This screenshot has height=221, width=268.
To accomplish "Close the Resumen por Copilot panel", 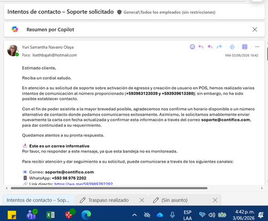I will 255,29.
